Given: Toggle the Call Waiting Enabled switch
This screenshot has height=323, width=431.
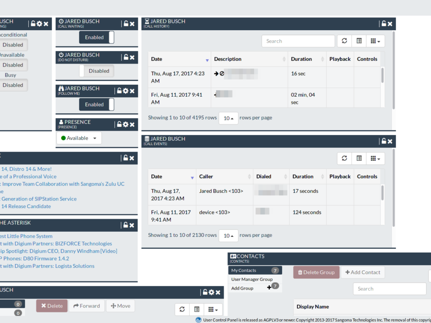Looking at the screenshot, I should [97, 37].
